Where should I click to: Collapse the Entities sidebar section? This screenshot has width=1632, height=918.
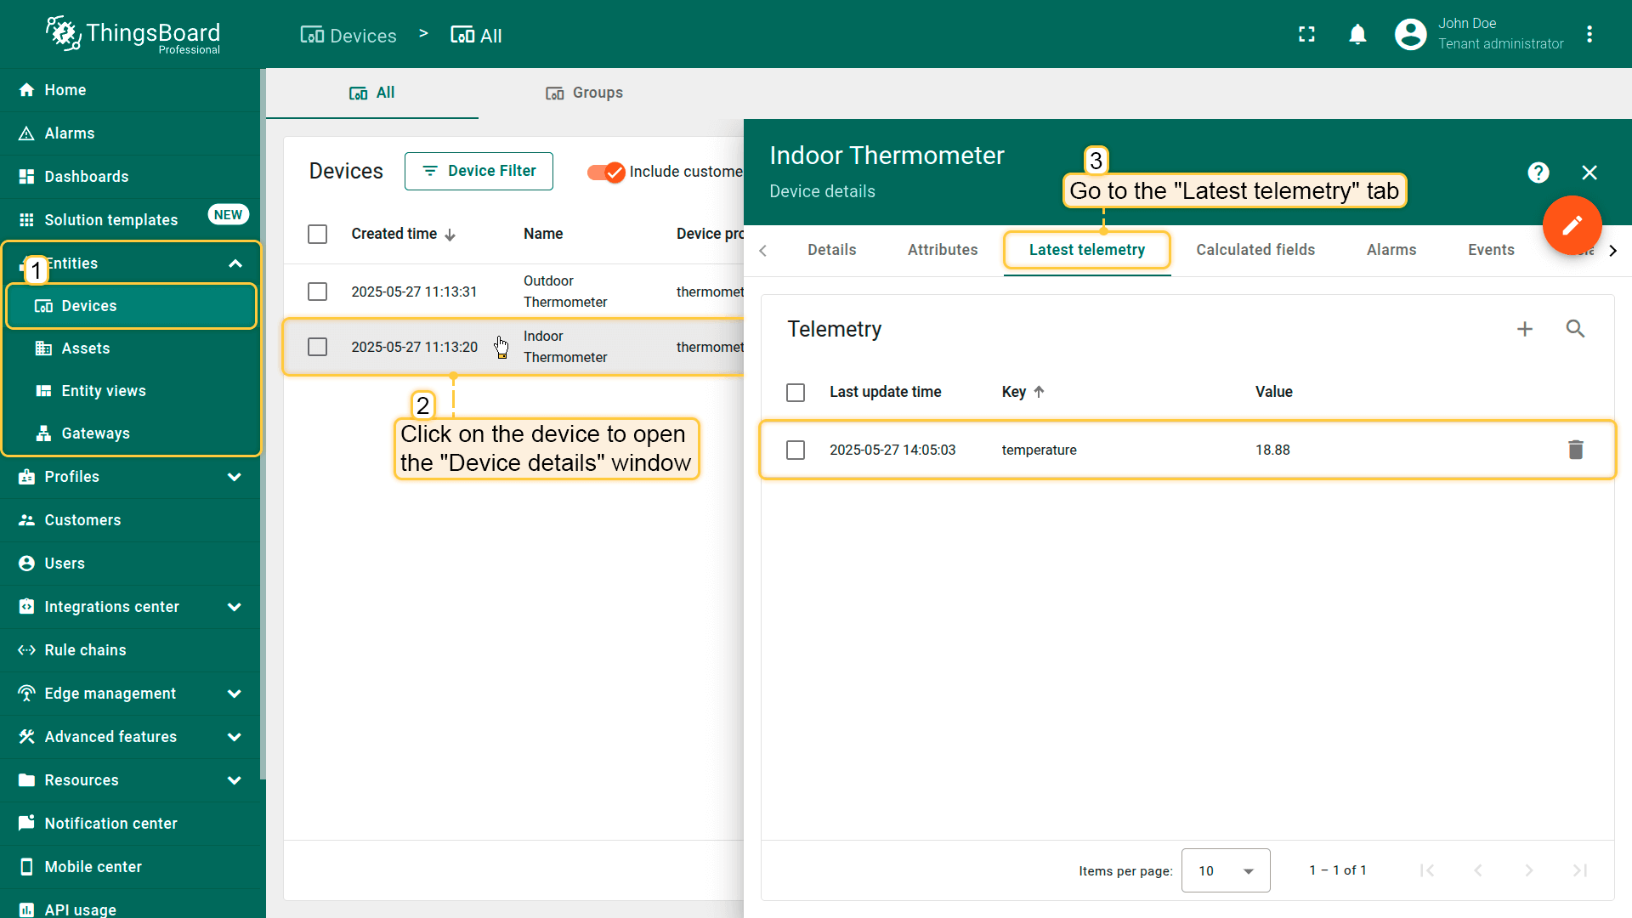pyautogui.click(x=235, y=263)
